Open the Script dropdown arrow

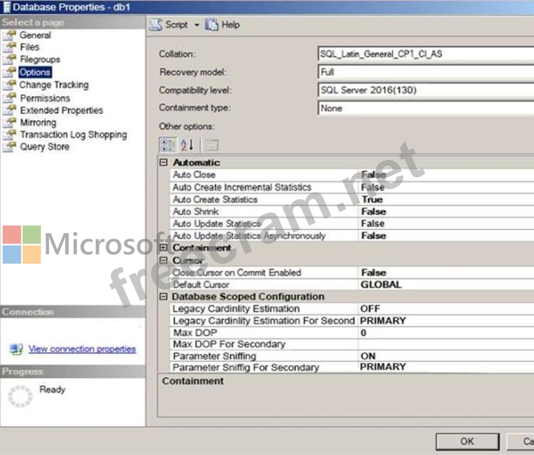196,25
